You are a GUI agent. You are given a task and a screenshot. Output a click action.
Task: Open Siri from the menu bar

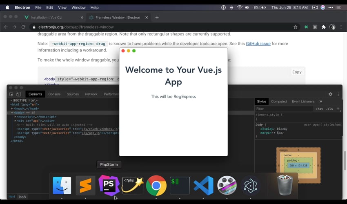click(x=323, y=7)
